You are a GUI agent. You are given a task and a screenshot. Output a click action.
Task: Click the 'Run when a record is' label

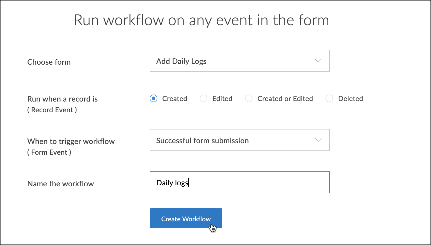[62, 99]
